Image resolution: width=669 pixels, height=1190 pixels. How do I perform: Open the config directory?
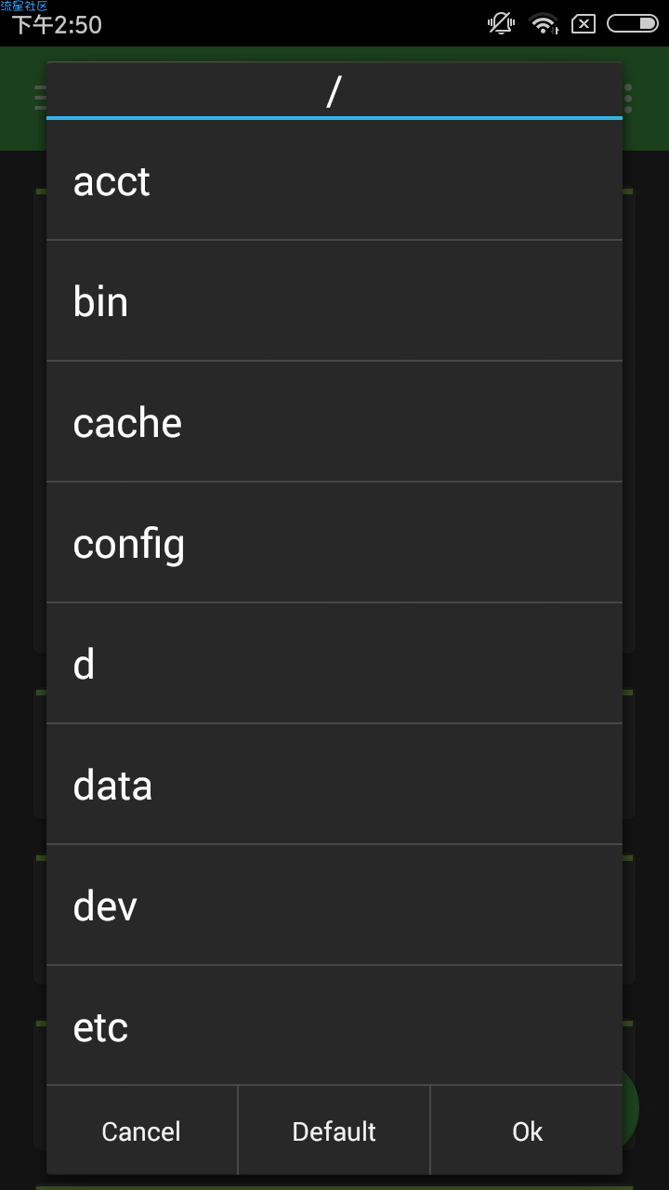pos(334,543)
